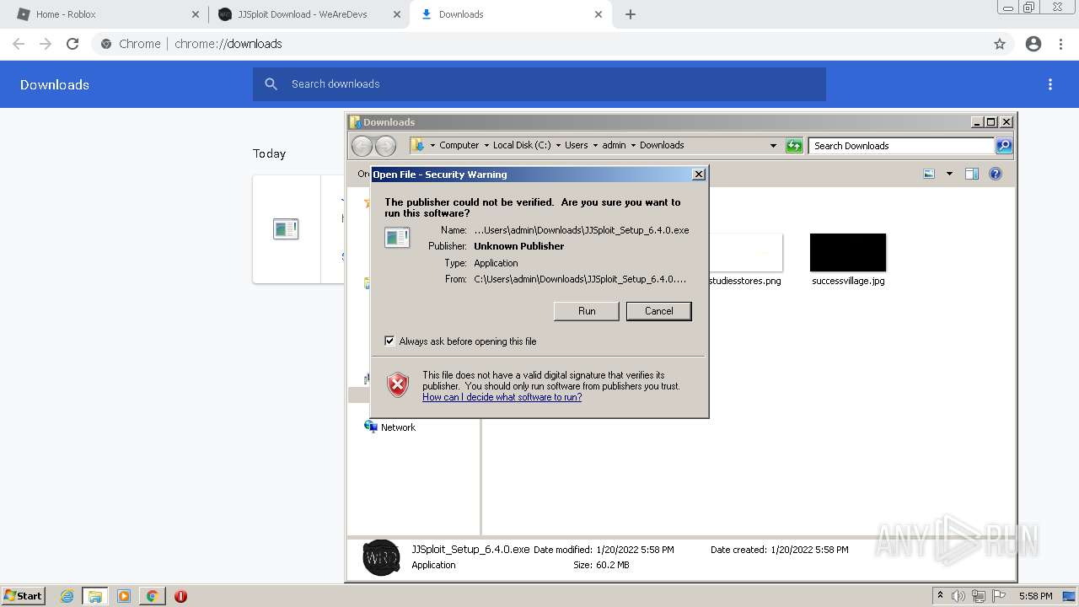
Task: Open Explorer help icon
Action: [x=996, y=174]
